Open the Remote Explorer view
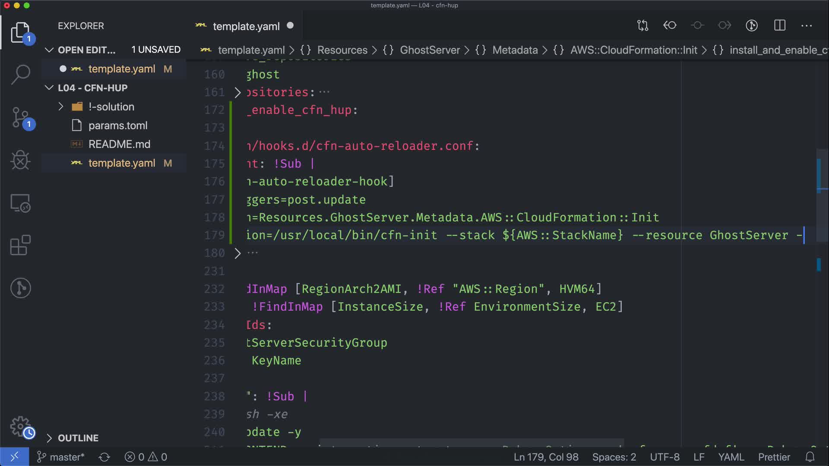This screenshot has height=466, width=829. [x=20, y=203]
